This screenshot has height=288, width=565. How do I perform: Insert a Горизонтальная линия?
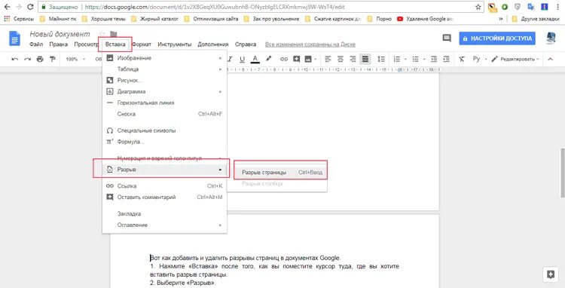point(165,103)
